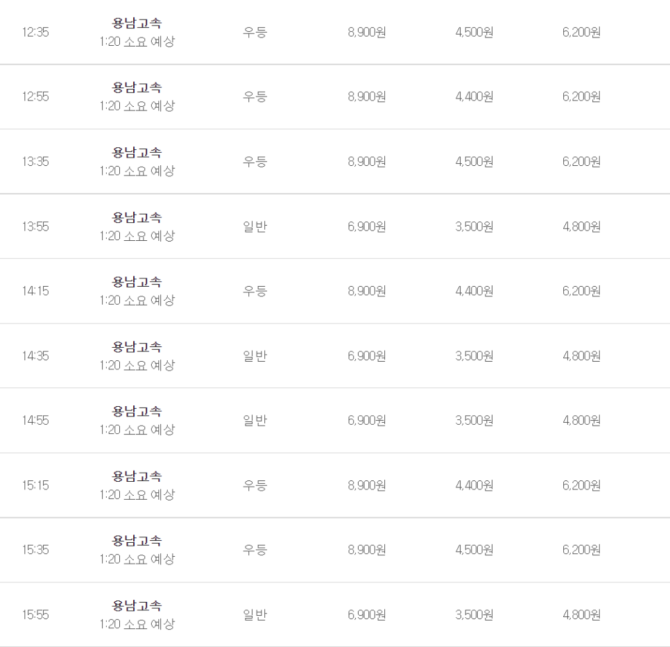670x647 pixels.
Task: Click the 14:35 departure time
Action: pyautogui.click(x=35, y=356)
